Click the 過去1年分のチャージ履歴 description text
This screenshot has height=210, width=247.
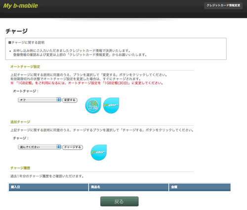(x=47, y=176)
